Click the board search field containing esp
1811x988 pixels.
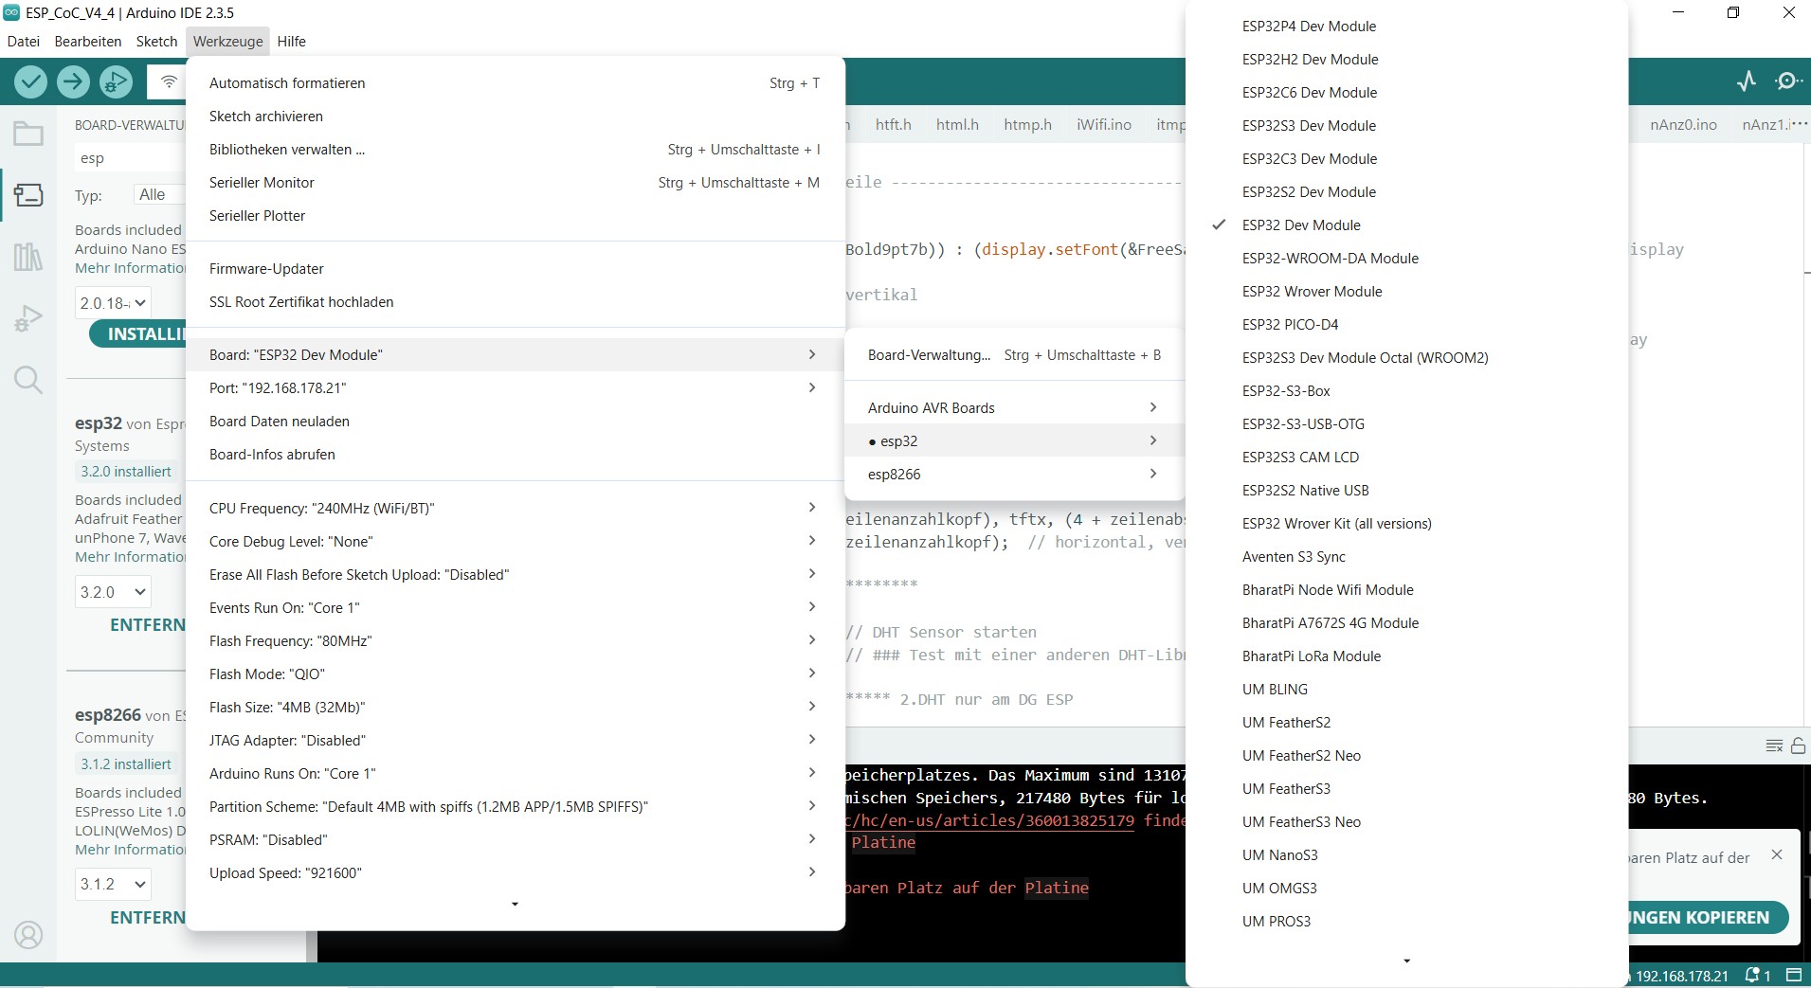tap(131, 158)
